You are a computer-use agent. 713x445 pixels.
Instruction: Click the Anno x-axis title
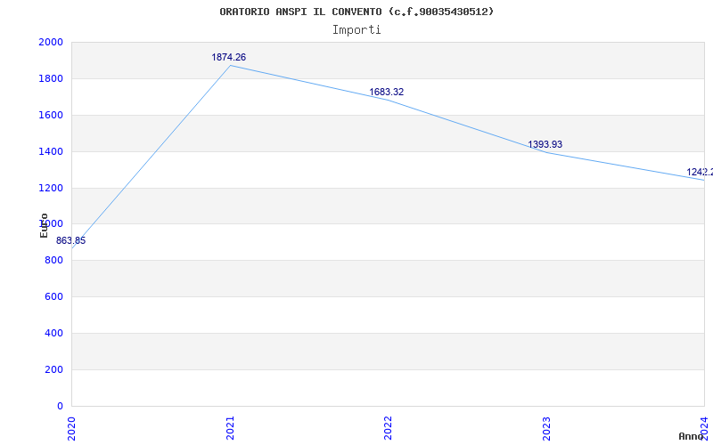click(x=691, y=436)
